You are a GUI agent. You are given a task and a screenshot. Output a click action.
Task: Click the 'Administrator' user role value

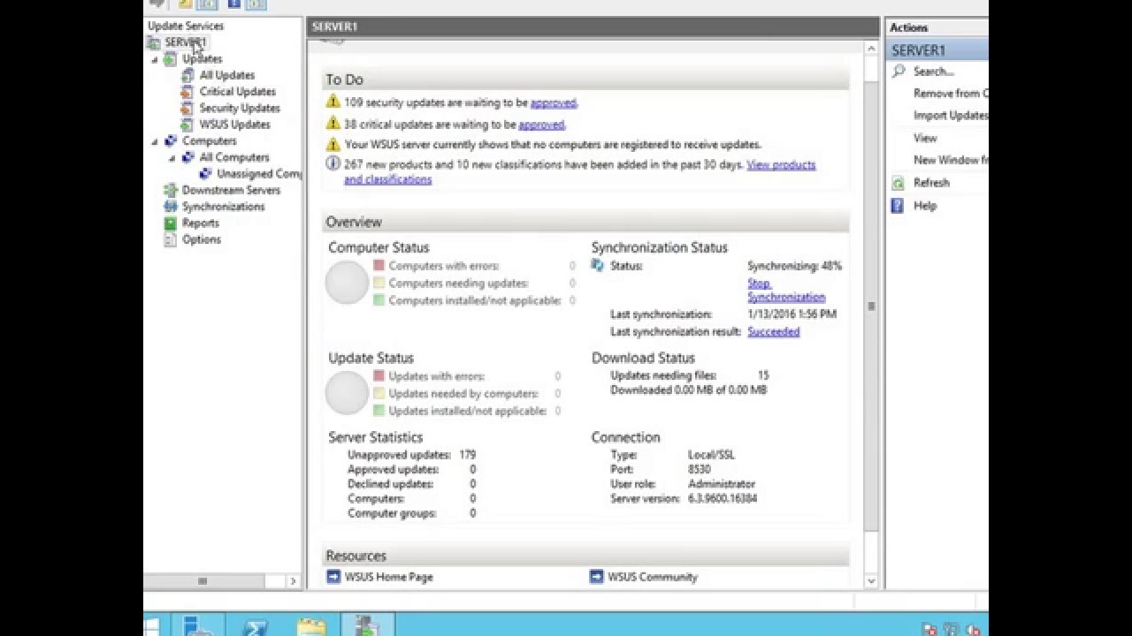pyautogui.click(x=721, y=484)
